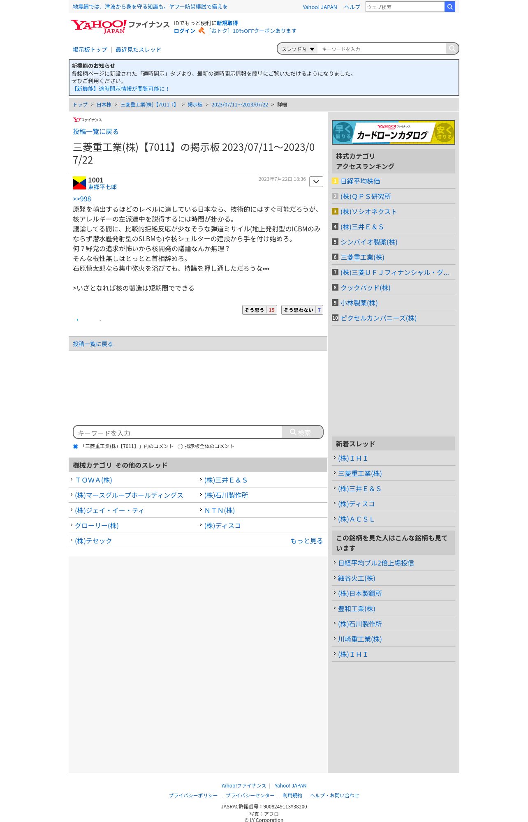Click breadcrumb 日本株
528x822 pixels.
coord(104,105)
